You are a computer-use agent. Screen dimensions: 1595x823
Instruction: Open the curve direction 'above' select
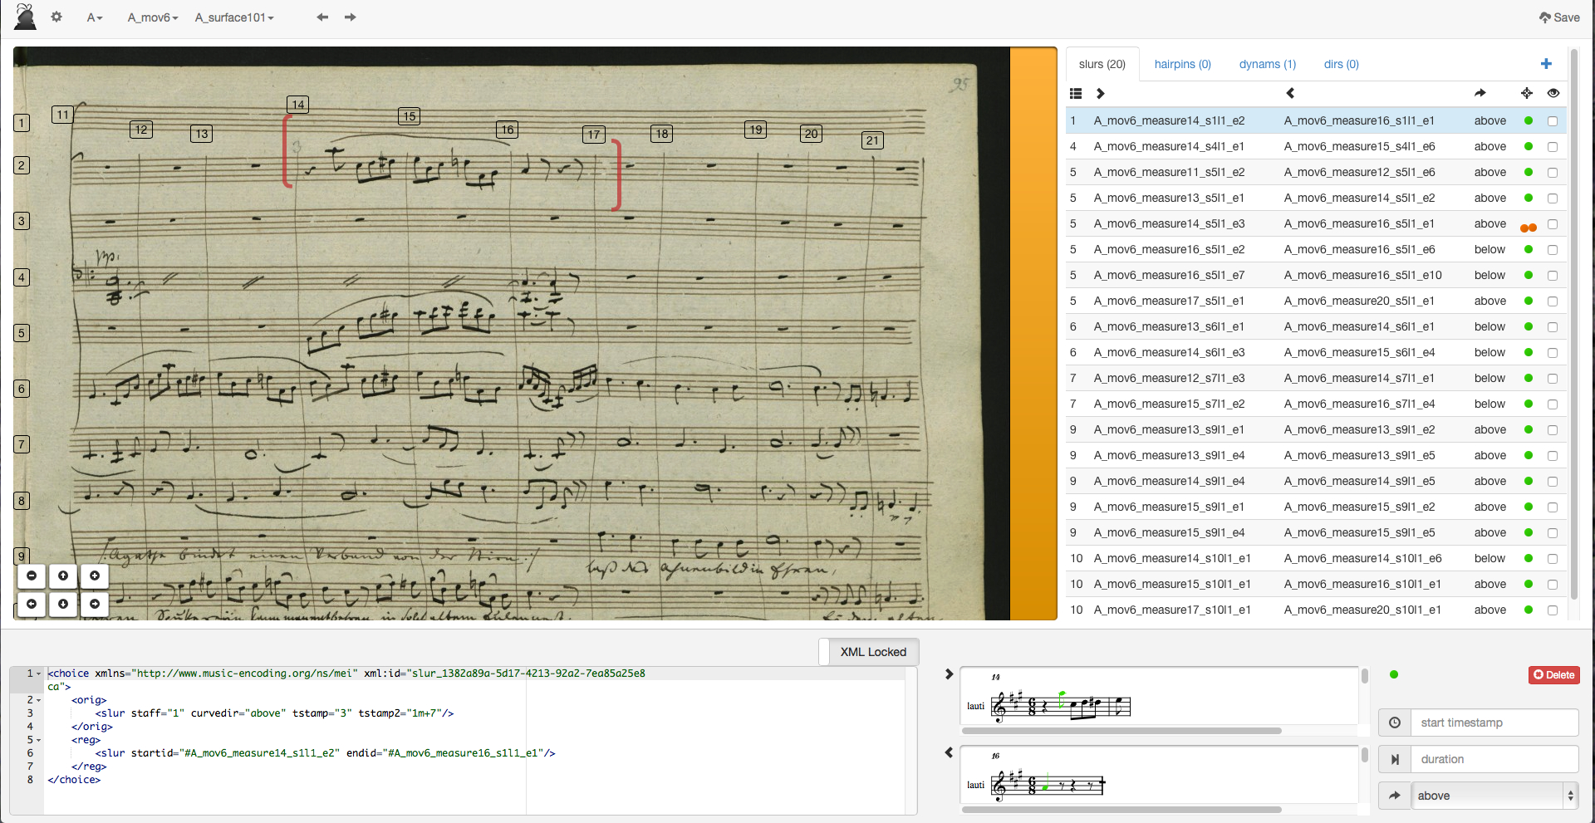tap(1494, 796)
